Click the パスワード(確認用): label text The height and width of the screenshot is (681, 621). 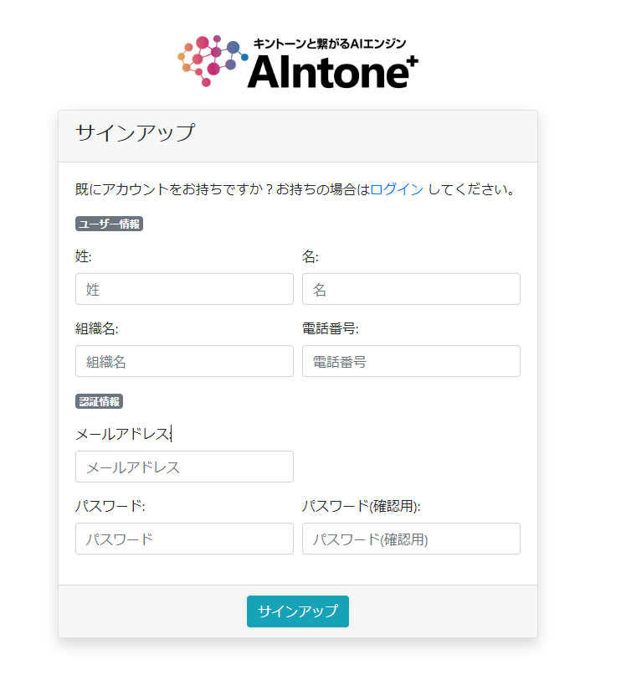tap(361, 506)
